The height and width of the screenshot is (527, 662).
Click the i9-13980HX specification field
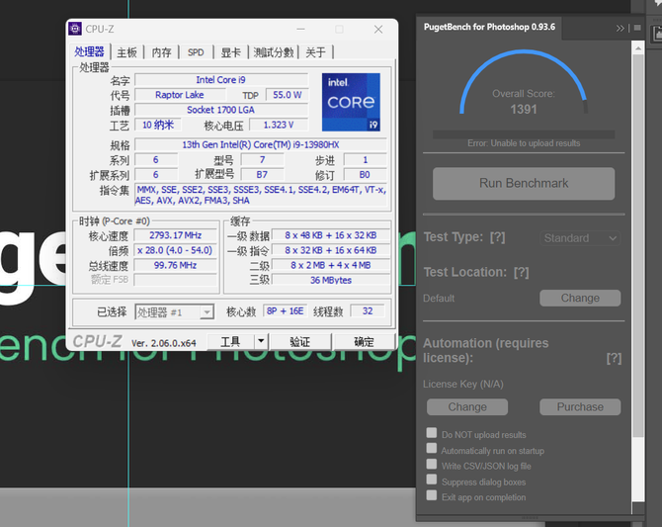[x=261, y=144]
